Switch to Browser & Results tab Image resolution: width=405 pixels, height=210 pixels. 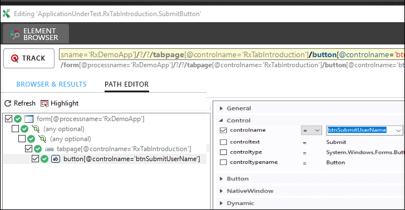tap(51, 84)
